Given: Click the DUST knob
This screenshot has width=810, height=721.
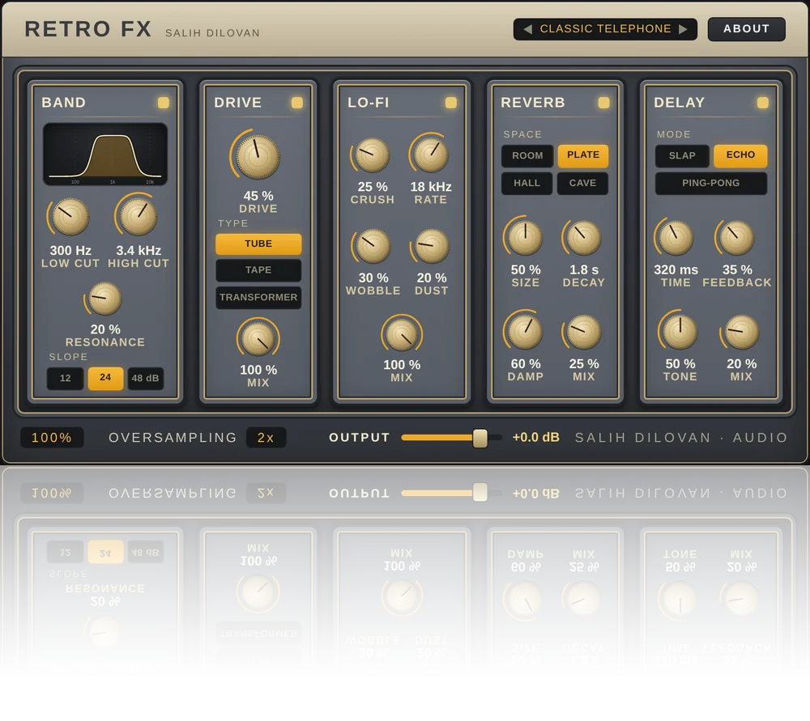Looking at the screenshot, I should click(x=432, y=246).
